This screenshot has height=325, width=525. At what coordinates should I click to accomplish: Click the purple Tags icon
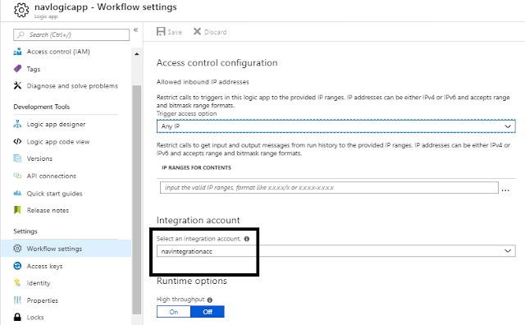click(x=17, y=69)
